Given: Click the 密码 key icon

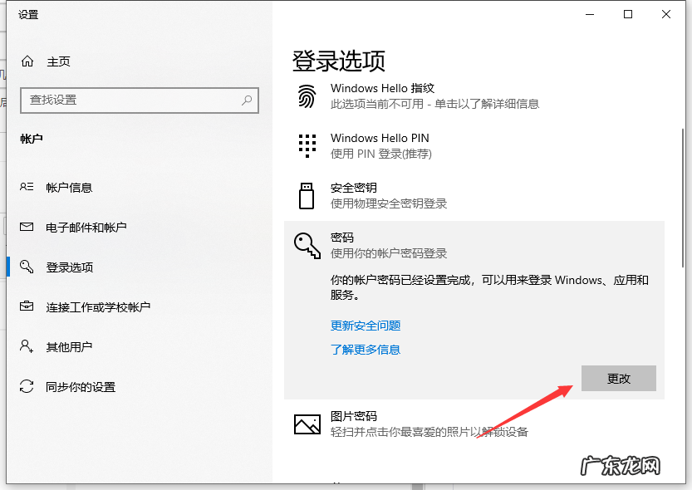Looking at the screenshot, I should coord(307,244).
